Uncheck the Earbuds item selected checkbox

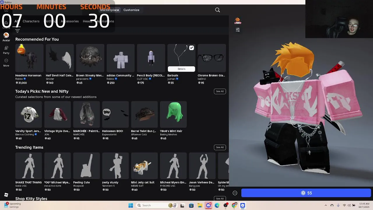pyautogui.click(x=191, y=48)
